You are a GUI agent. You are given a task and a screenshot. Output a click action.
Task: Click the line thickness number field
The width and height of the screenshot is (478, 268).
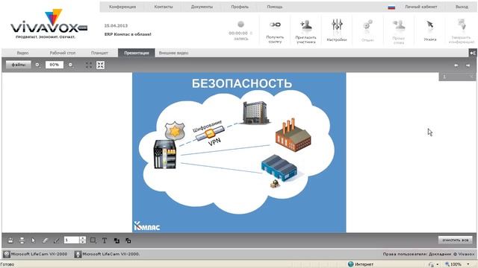[72, 240]
